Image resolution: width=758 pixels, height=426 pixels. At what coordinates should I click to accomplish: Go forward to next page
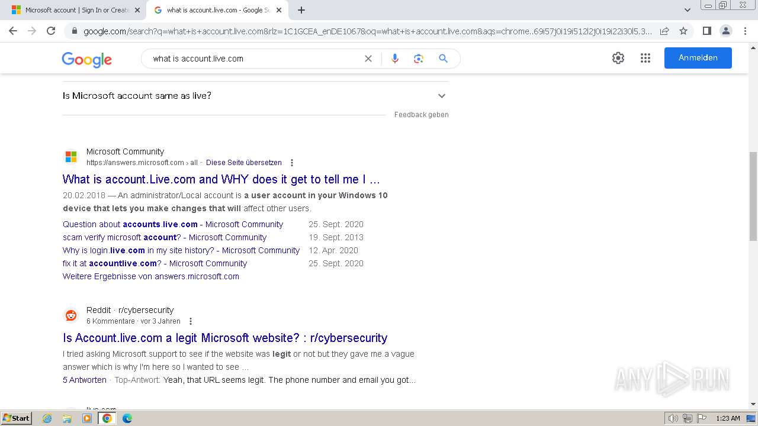pos(32,31)
